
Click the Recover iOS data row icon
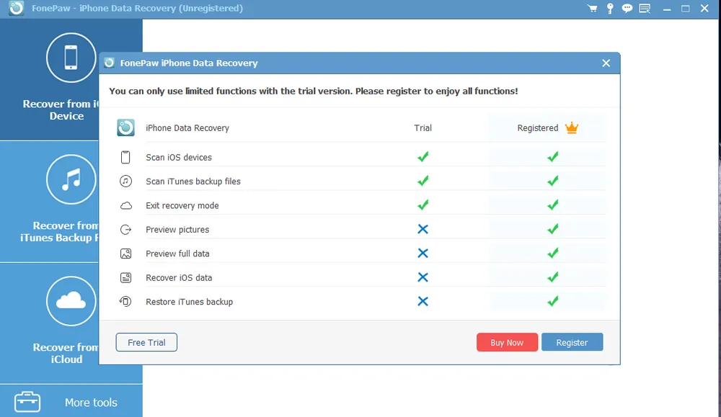pos(125,277)
